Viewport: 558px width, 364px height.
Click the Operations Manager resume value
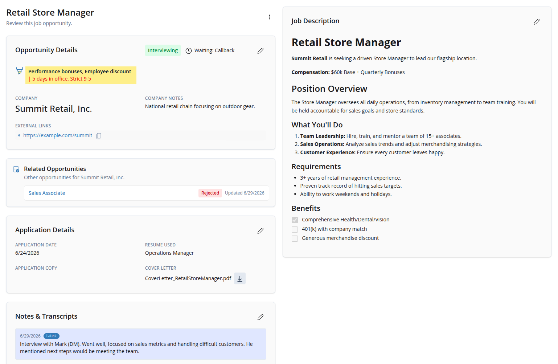(169, 253)
